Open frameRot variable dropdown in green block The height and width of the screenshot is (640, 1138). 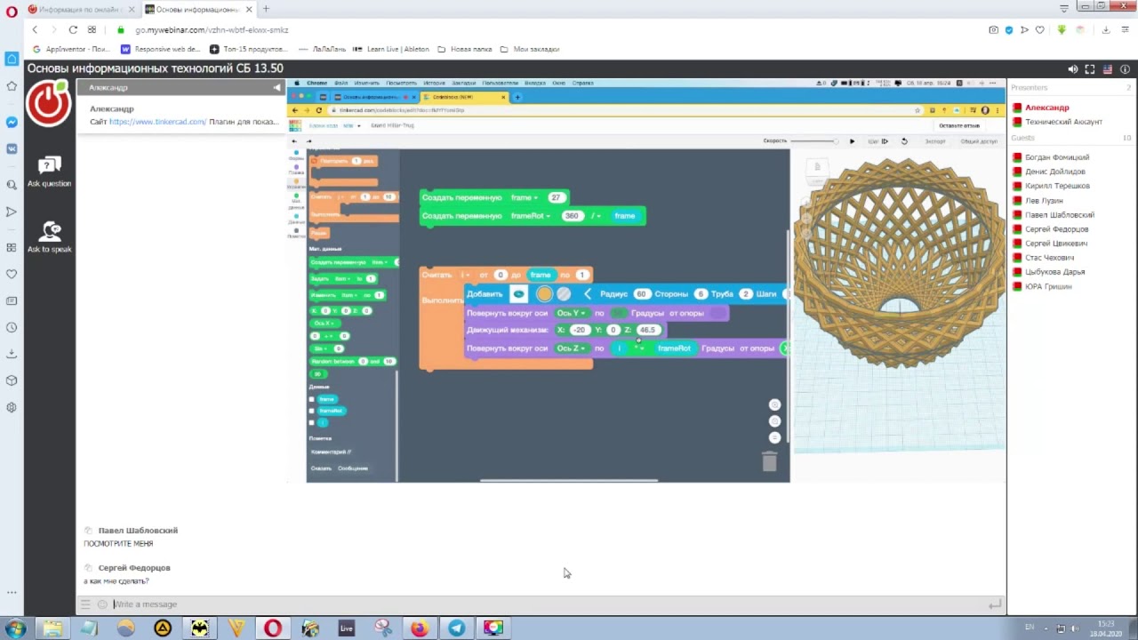click(531, 216)
